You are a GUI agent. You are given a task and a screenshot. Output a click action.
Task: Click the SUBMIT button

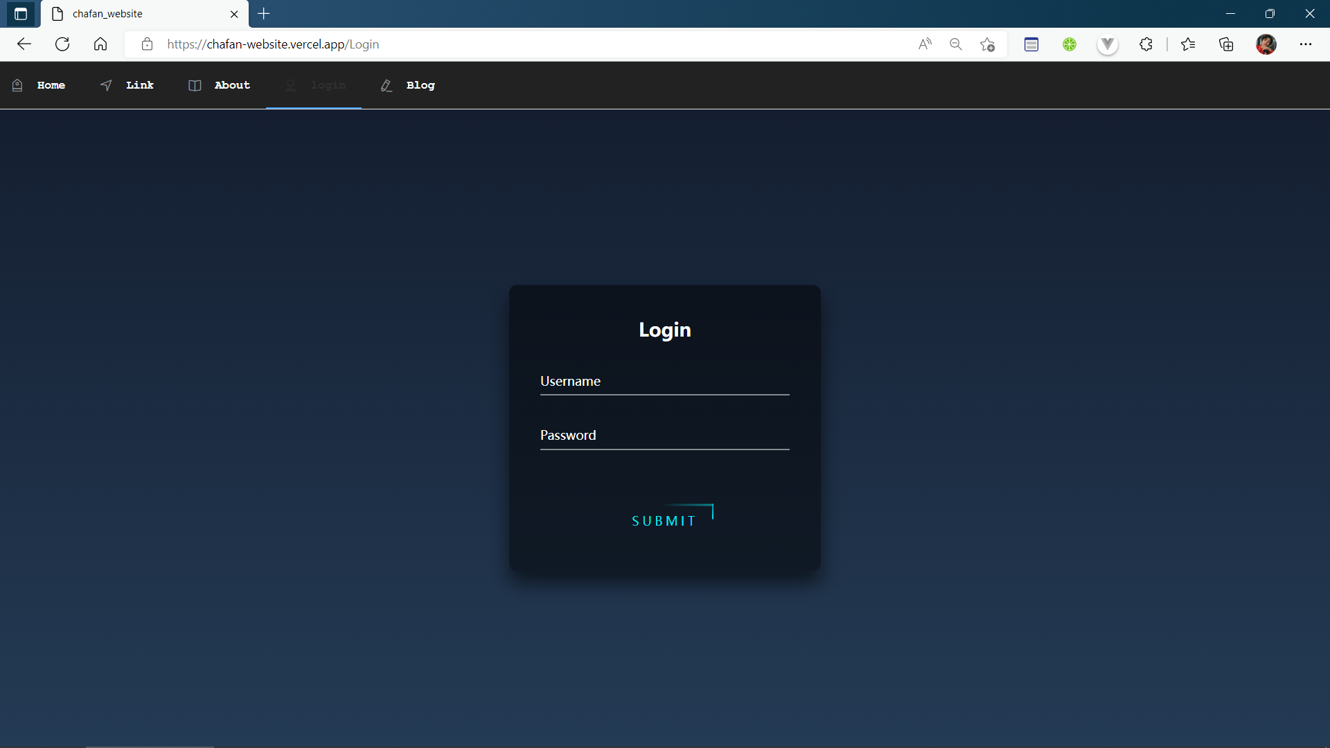tap(664, 520)
